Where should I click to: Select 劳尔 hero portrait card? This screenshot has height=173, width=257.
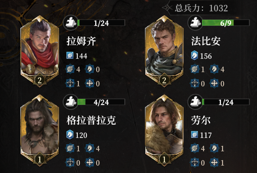coord(164,131)
